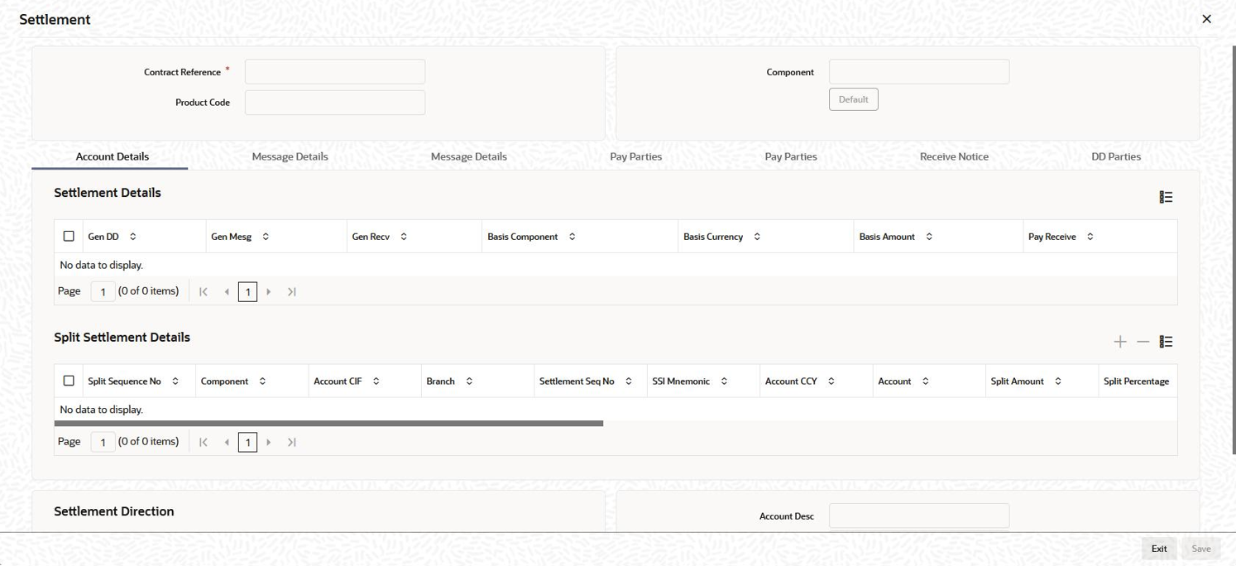Add a row to Split Settlement Details

1120,342
